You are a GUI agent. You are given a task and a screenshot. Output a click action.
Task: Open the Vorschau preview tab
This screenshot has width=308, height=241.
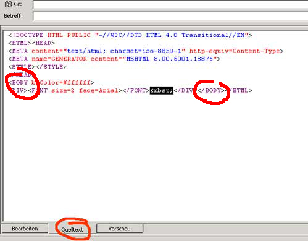pyautogui.click(x=120, y=229)
